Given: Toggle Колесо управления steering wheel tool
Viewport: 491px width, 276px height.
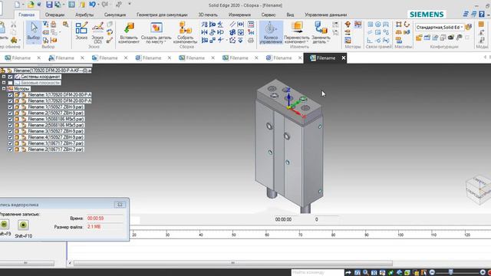Looking at the screenshot, I should 271,32.
